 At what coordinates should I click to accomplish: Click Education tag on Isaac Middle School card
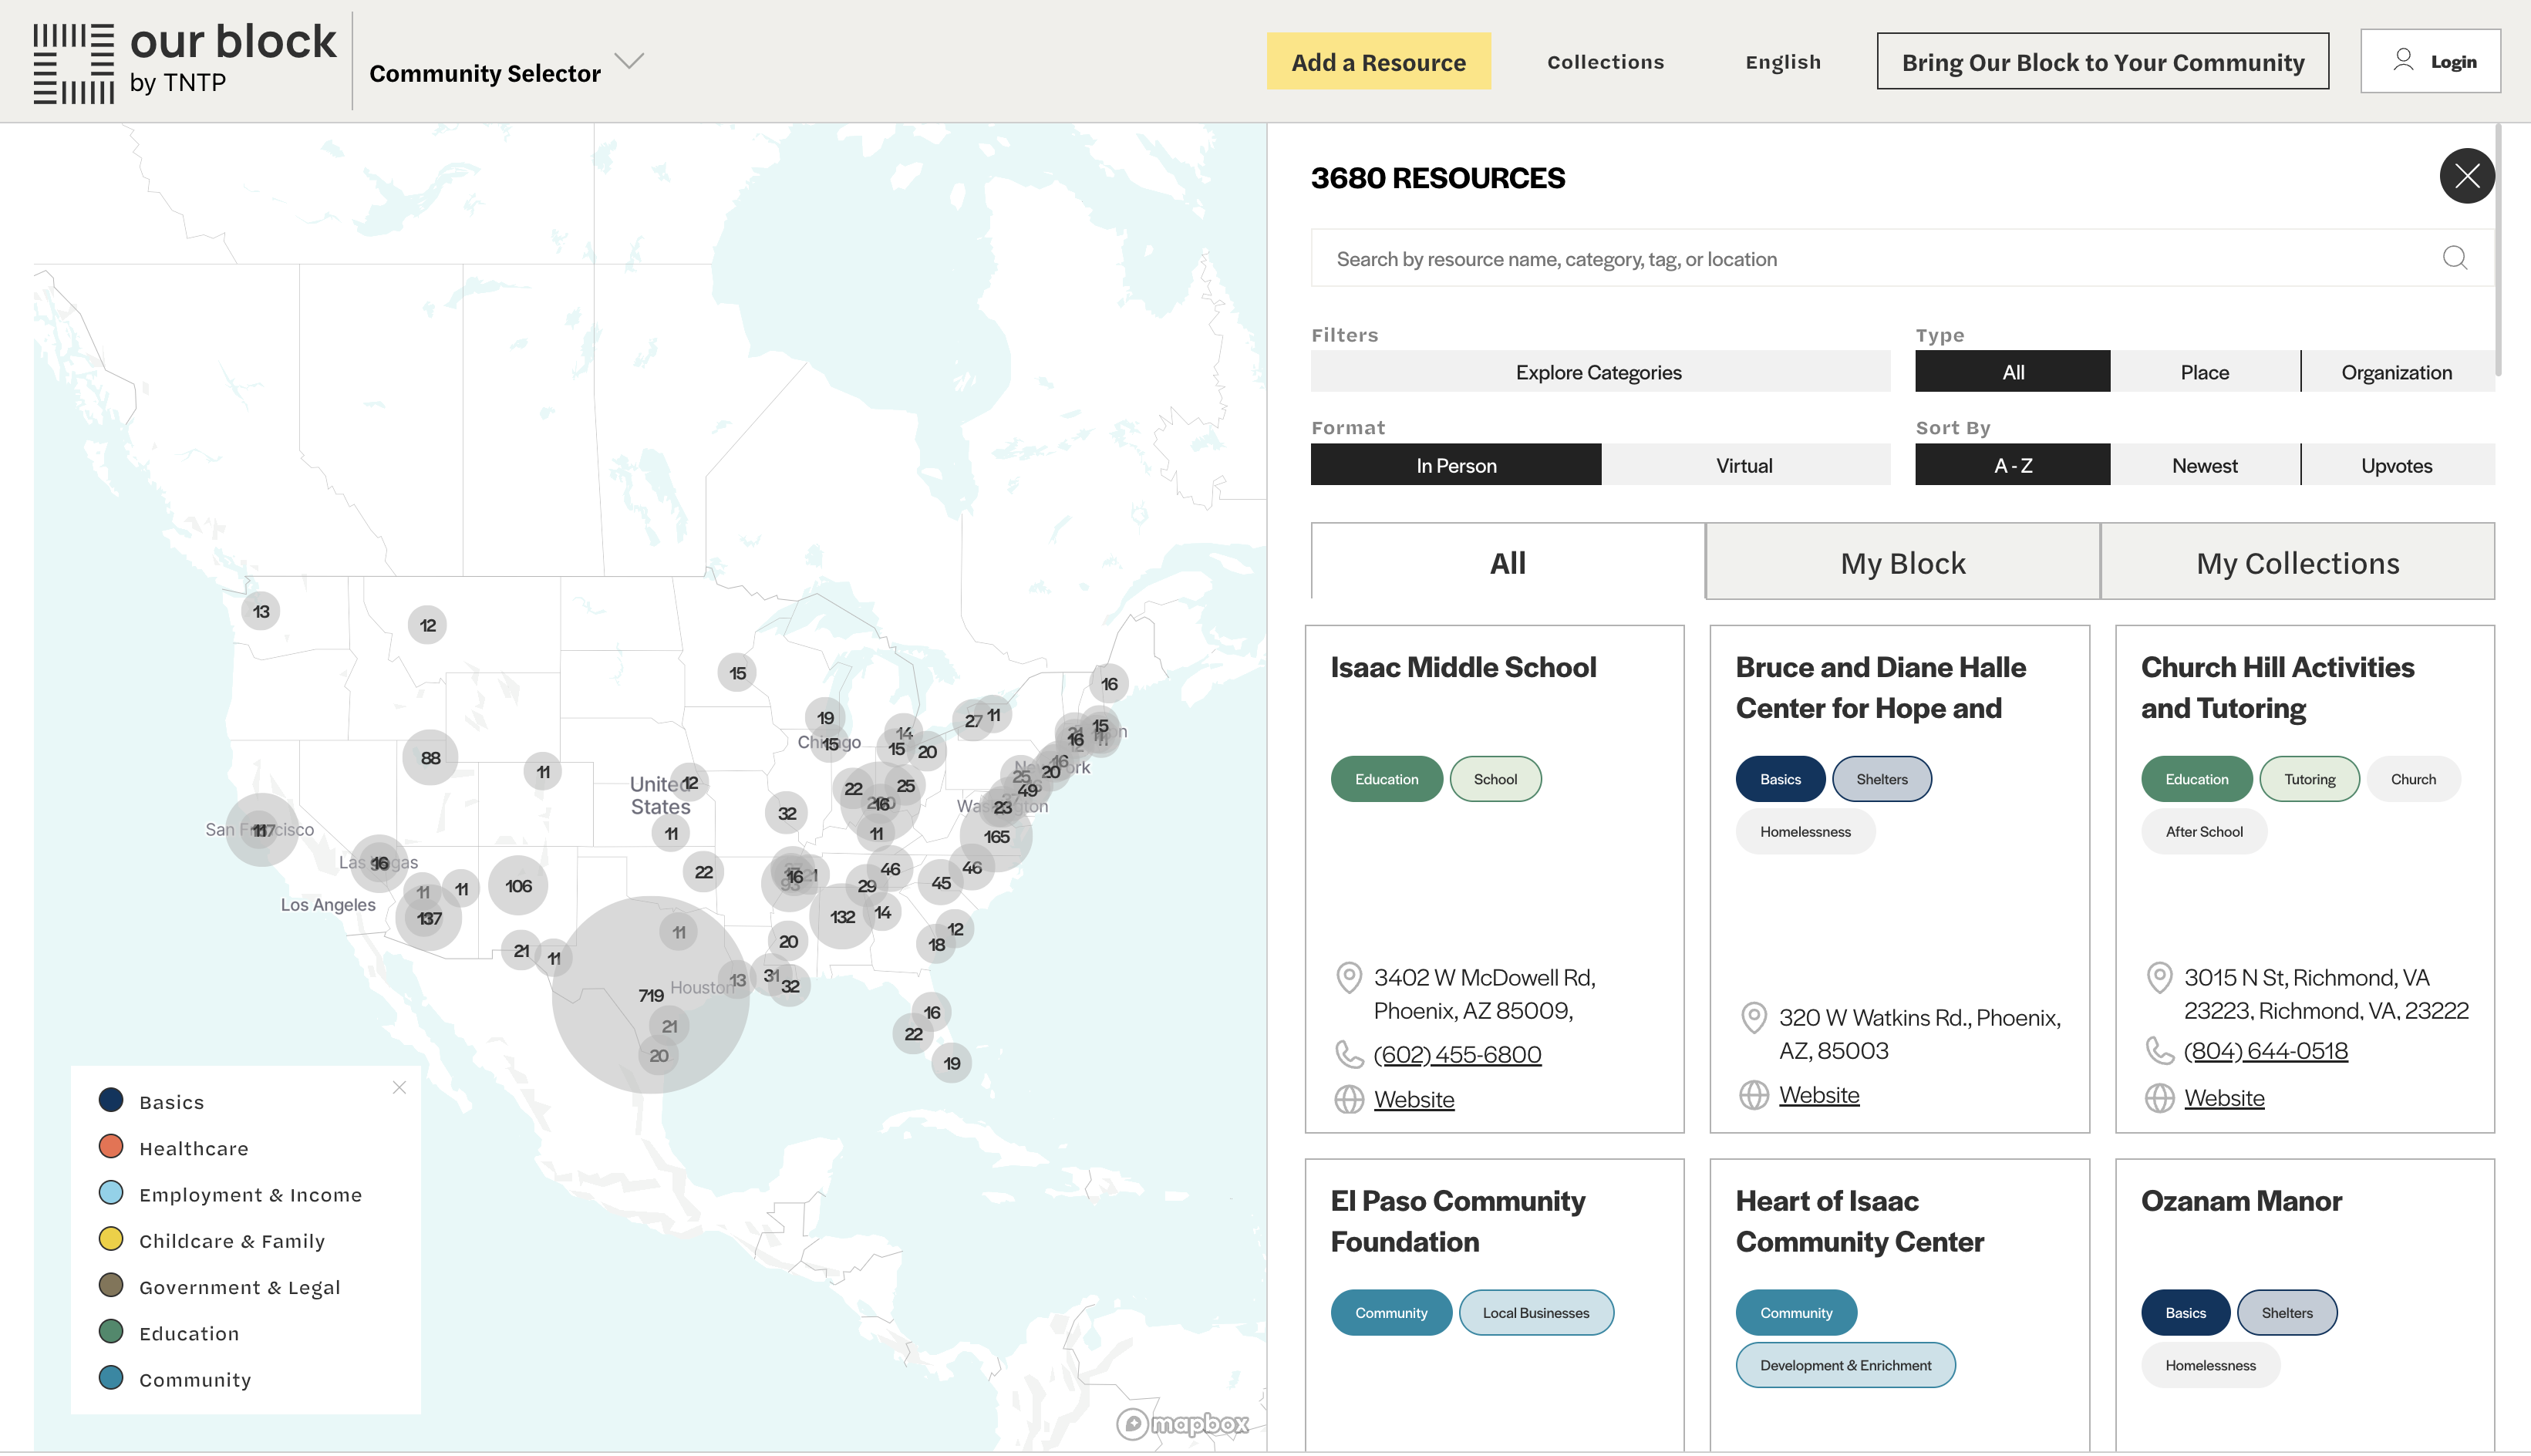(1386, 779)
